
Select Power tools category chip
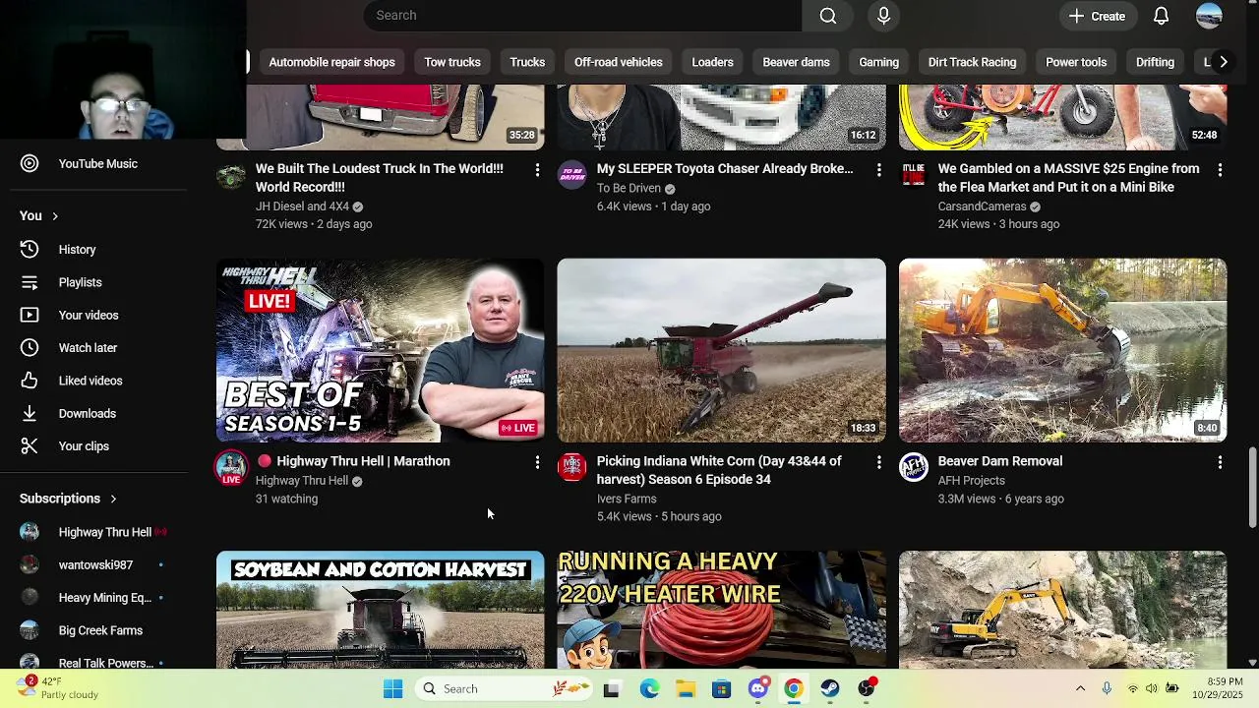(x=1076, y=62)
